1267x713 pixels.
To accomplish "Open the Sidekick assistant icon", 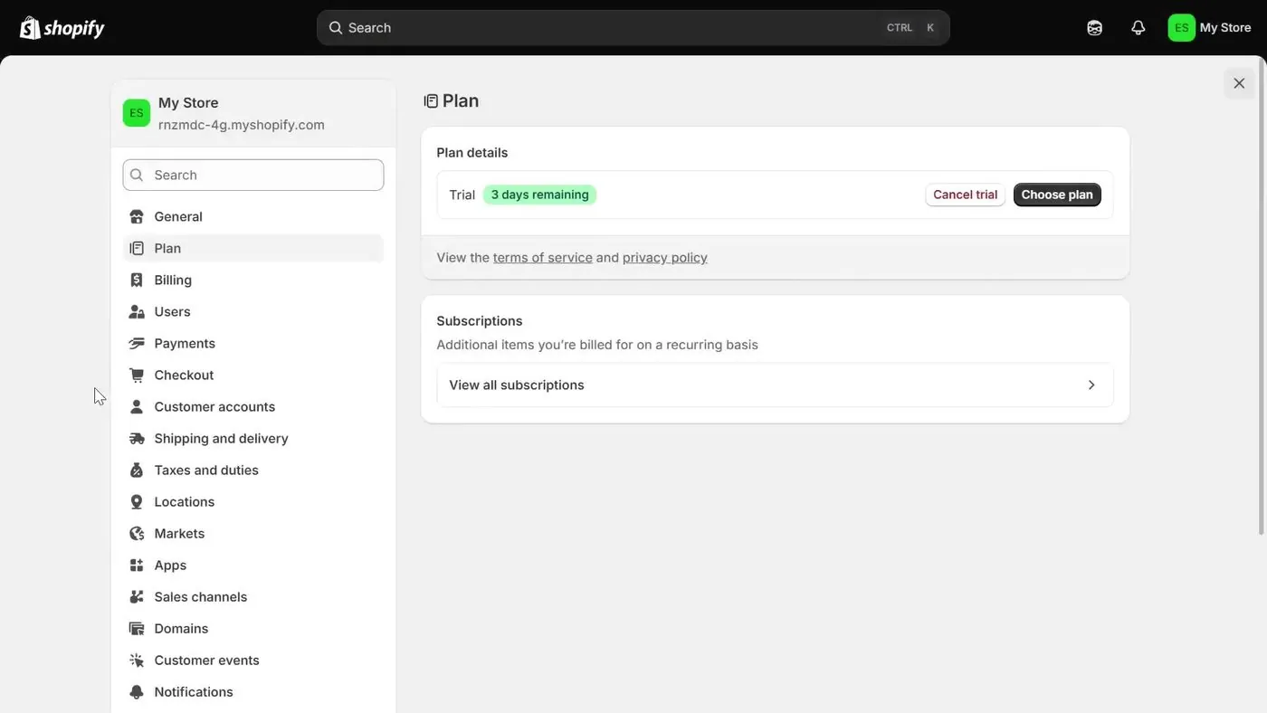I will 1095,28.
